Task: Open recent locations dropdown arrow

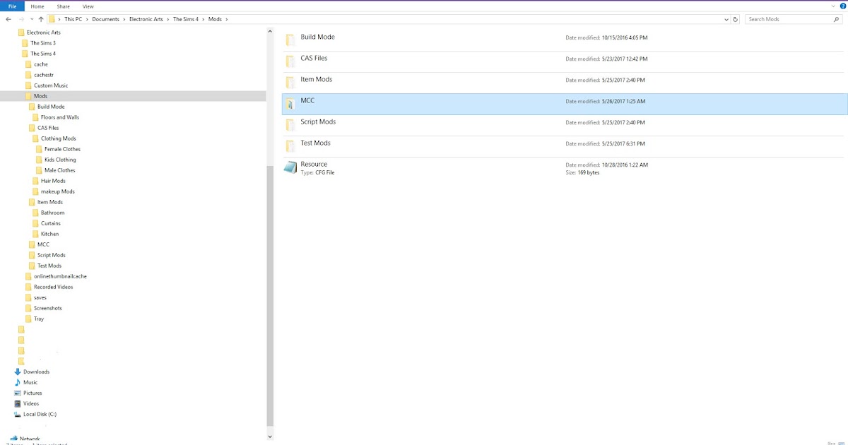Action: pyautogui.click(x=31, y=19)
